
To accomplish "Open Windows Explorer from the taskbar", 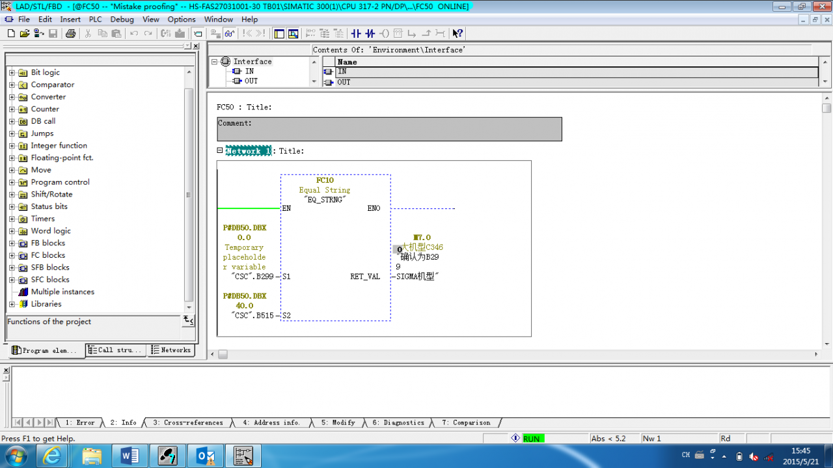I will (x=92, y=456).
